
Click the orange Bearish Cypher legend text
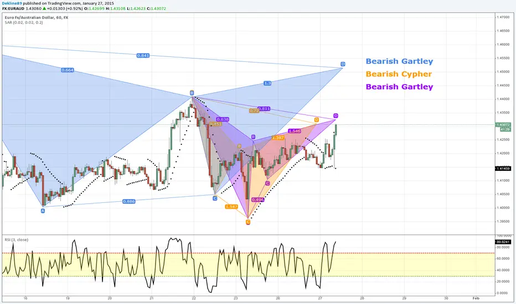[399, 74]
